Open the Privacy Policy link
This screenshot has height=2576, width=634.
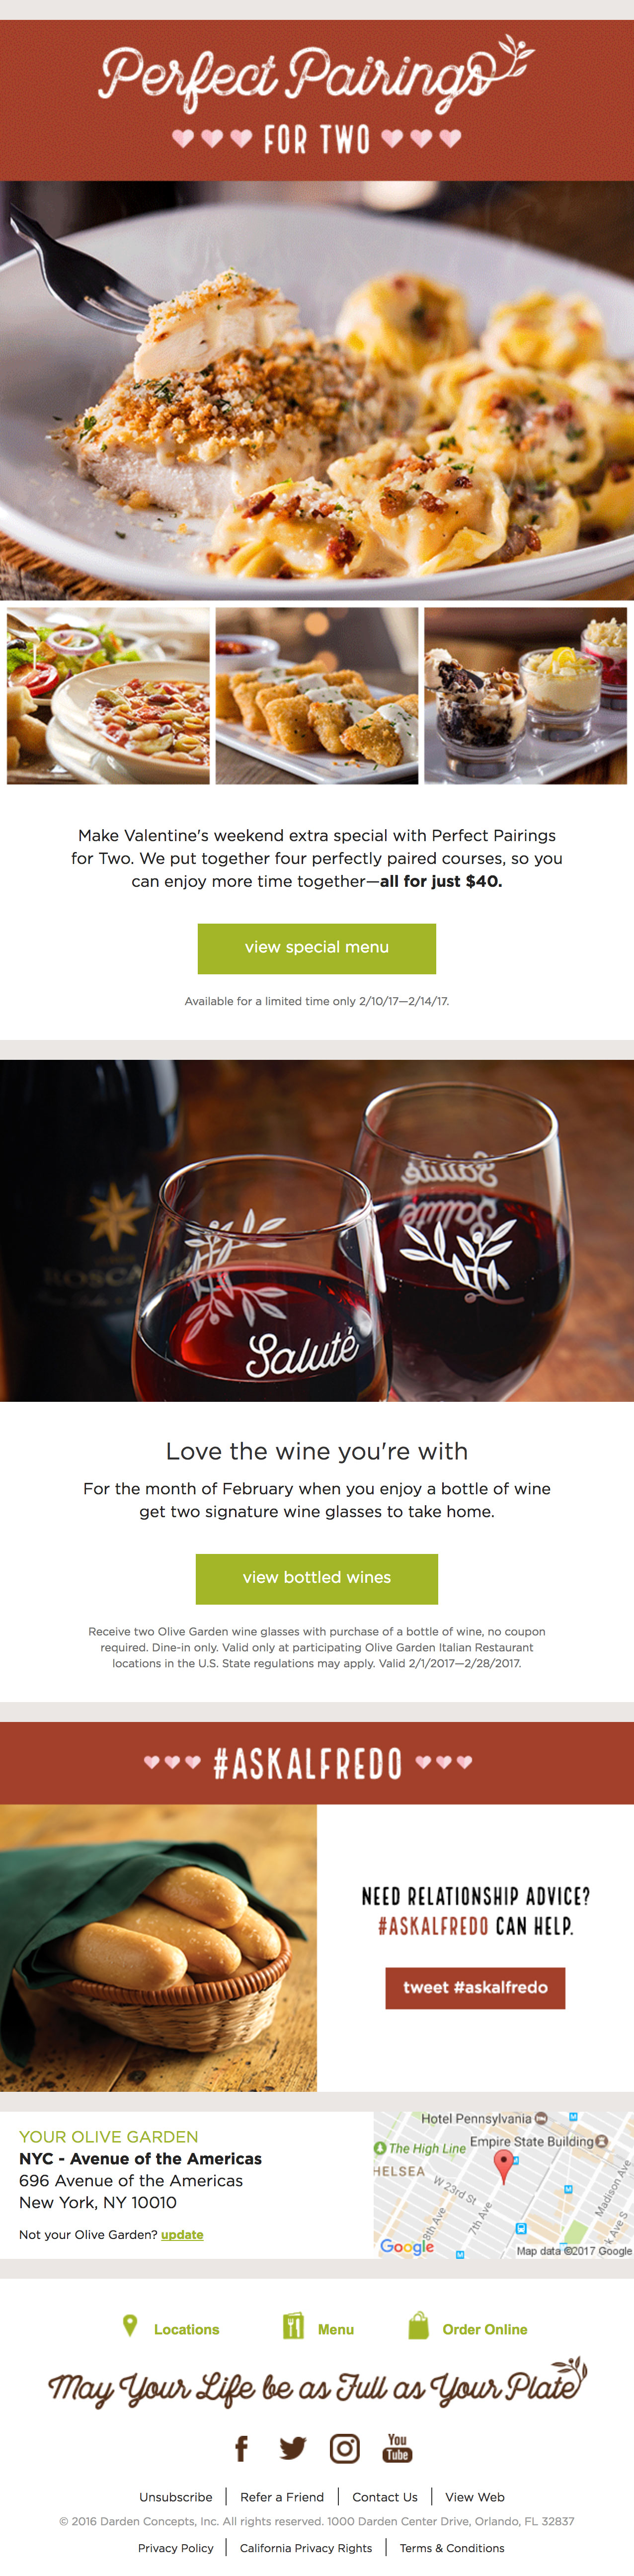[x=176, y=2547]
